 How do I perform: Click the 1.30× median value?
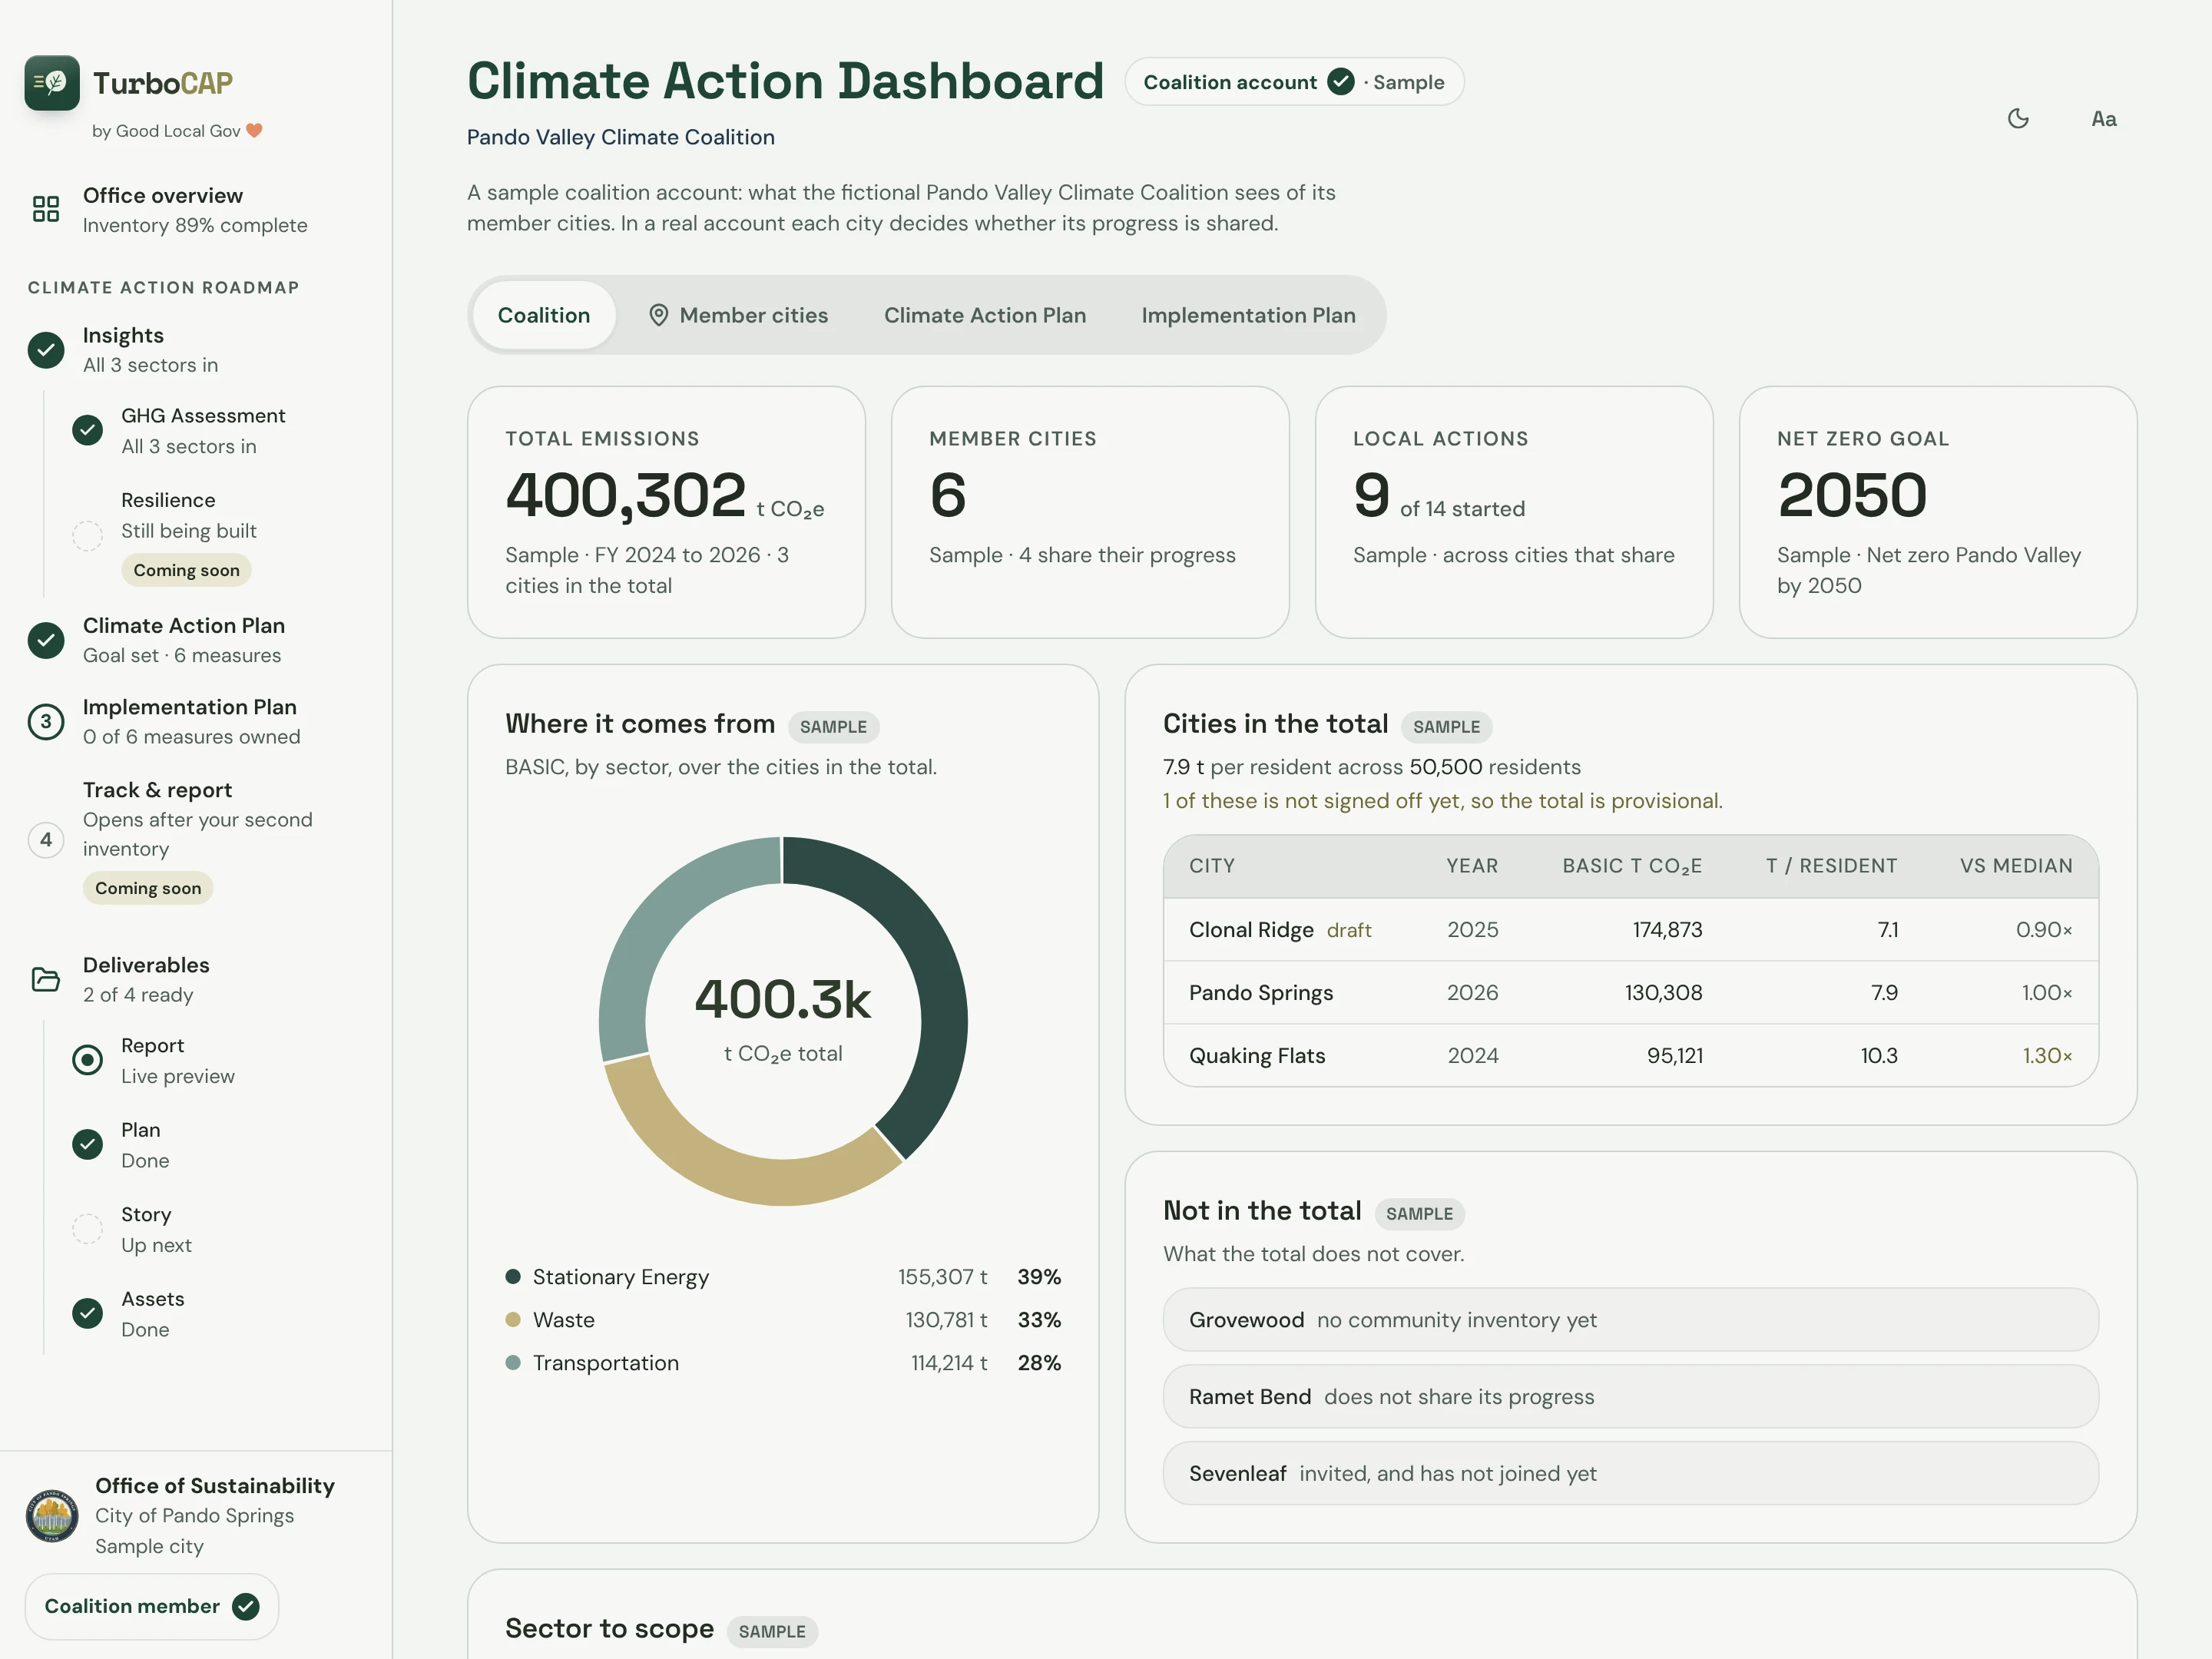point(2047,1056)
